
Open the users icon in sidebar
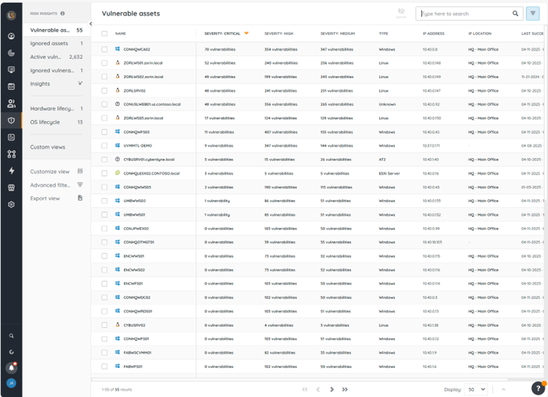pyautogui.click(x=11, y=103)
